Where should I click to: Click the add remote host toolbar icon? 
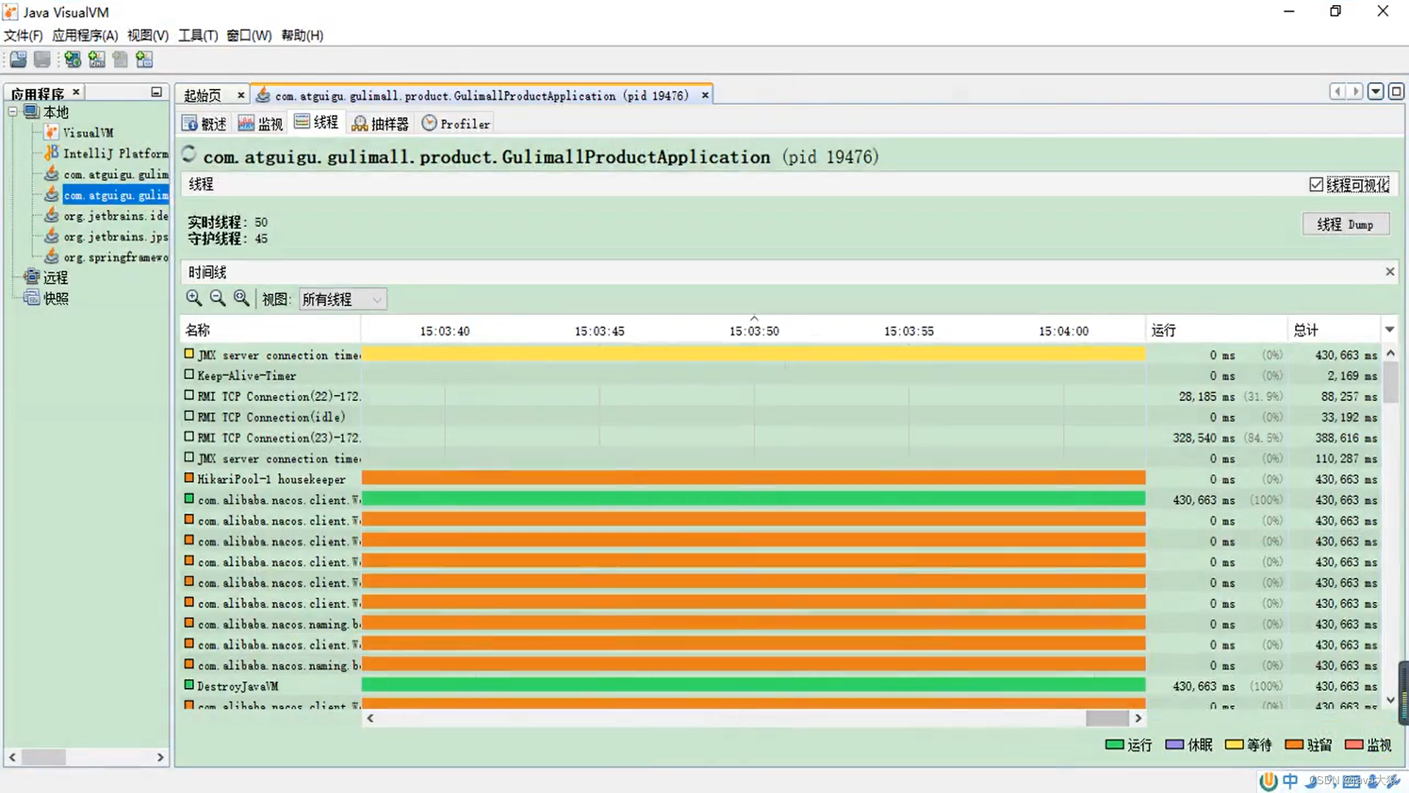[72, 59]
